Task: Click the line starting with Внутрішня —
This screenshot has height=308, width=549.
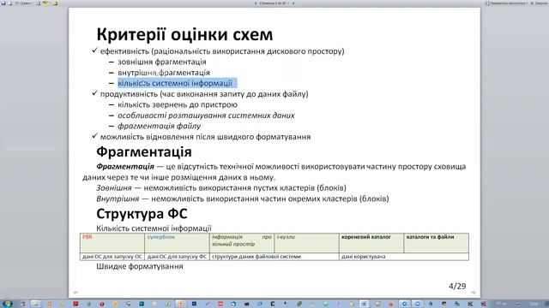Action: click(x=242, y=198)
